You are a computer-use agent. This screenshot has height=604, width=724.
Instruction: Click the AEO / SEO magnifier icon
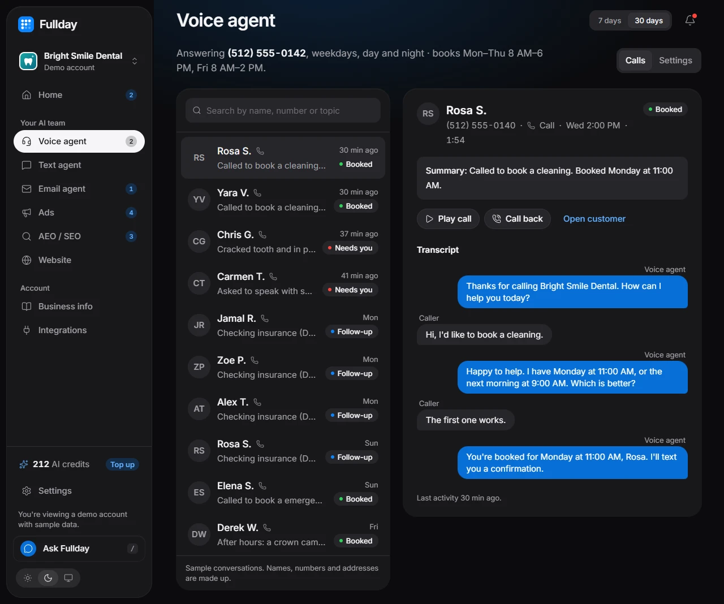click(x=27, y=236)
